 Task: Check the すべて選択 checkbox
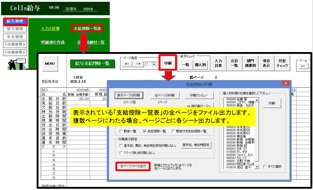(265, 167)
